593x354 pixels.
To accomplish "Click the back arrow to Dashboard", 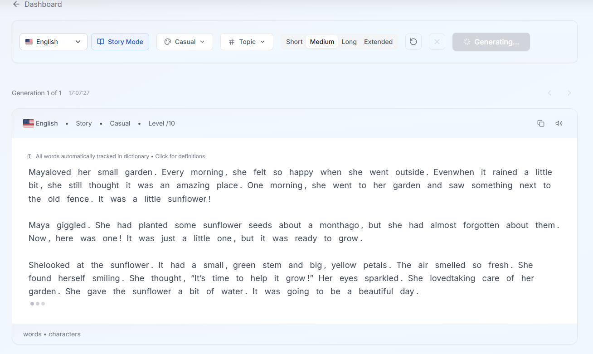I will coord(16,5).
